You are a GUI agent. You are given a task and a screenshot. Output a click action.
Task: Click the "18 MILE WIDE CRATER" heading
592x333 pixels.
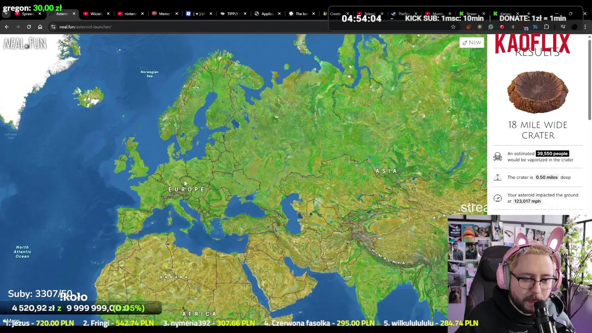[x=538, y=130]
